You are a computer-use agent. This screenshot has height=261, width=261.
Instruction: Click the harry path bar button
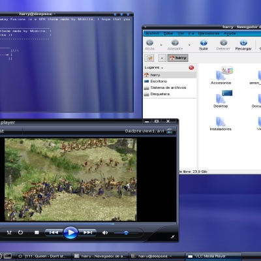[x=178, y=58]
